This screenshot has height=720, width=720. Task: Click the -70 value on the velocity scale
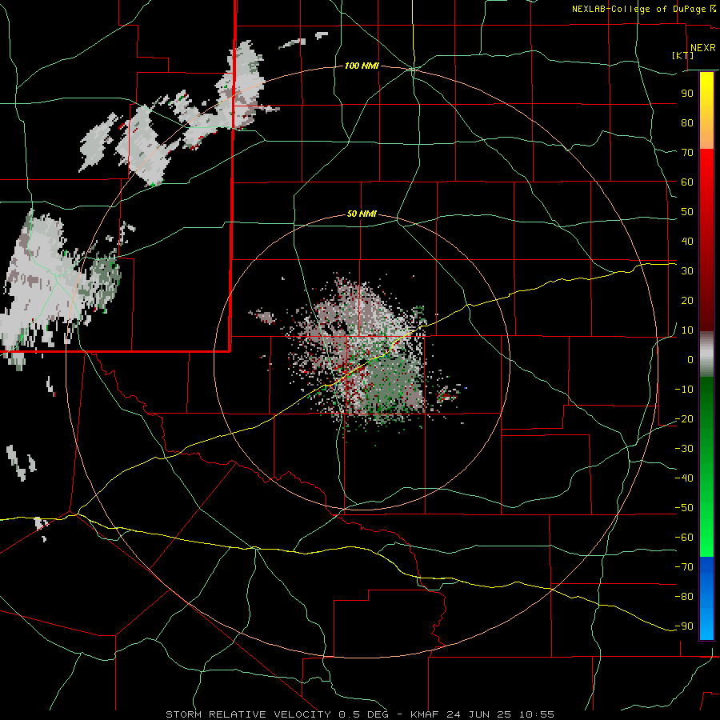coord(684,566)
